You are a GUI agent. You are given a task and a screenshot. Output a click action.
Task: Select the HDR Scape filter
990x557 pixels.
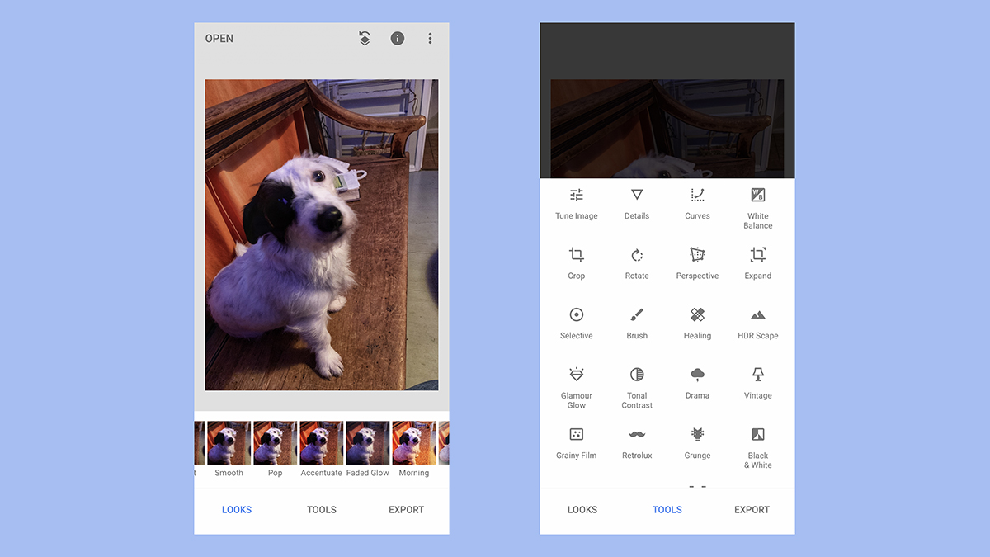coord(757,323)
